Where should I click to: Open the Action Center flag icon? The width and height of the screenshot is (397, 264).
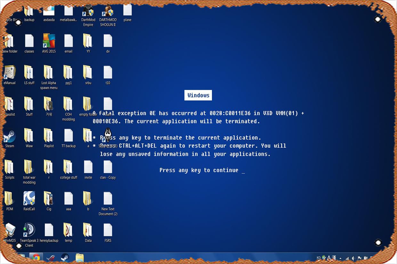(359, 258)
